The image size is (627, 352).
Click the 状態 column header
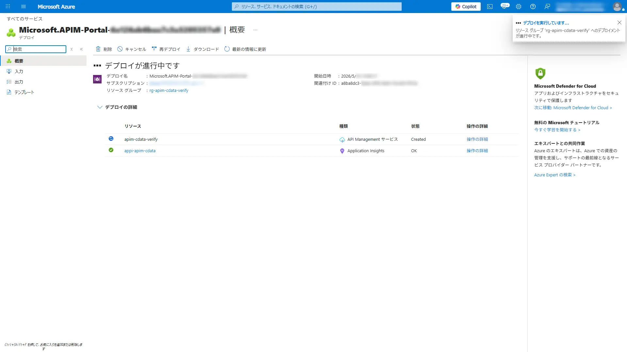(415, 126)
